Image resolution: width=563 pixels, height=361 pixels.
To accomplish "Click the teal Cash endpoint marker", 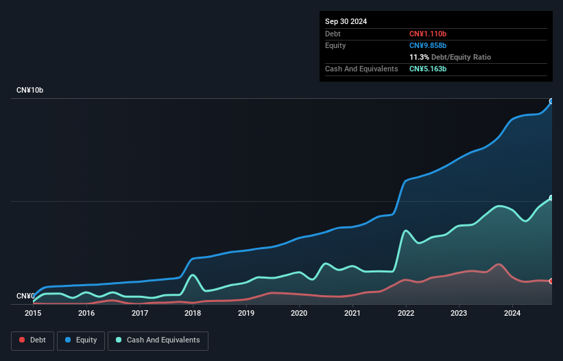I will pyautogui.click(x=551, y=198).
